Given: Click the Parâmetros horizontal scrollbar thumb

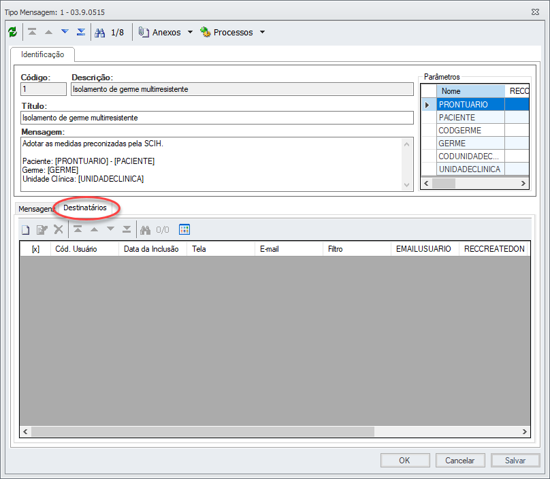Looking at the screenshot, I should coord(444,183).
